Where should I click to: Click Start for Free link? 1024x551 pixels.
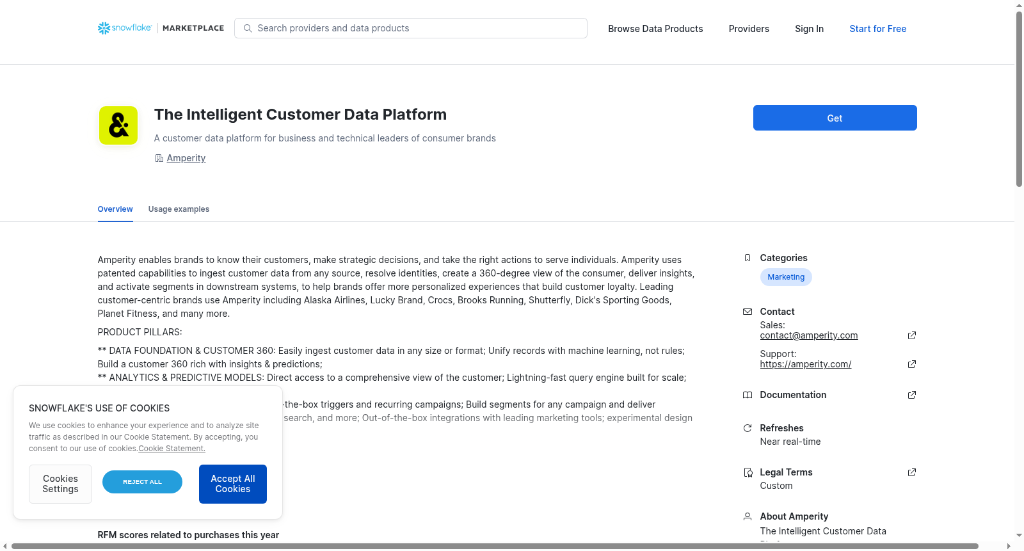tap(877, 29)
